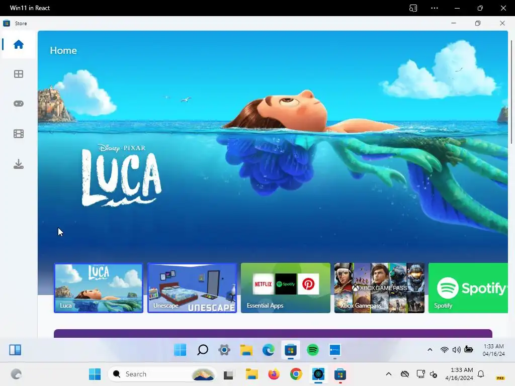The image size is (515, 386).
Task: Open the Apps grid section in Store sidebar
Action: coord(19,74)
